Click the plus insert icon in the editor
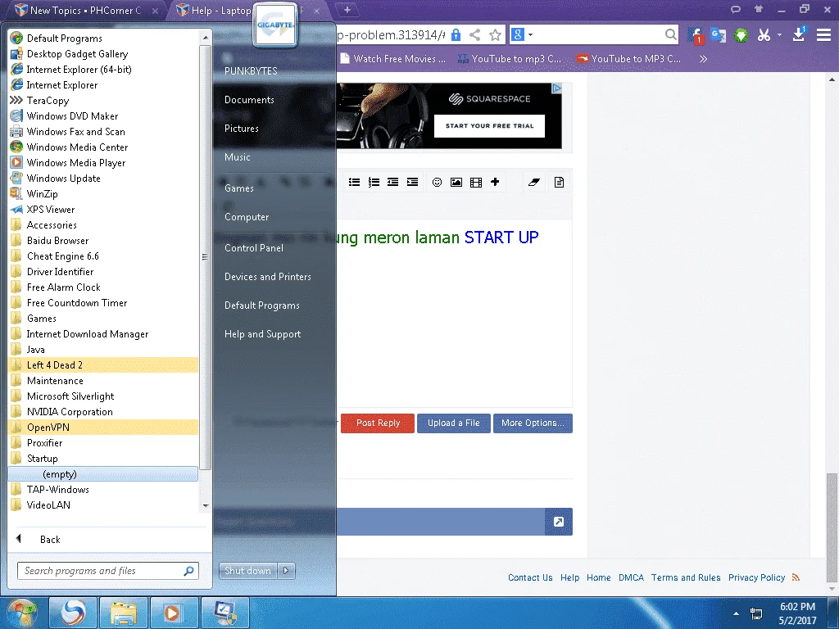Viewport: 839px width, 629px height. click(495, 182)
